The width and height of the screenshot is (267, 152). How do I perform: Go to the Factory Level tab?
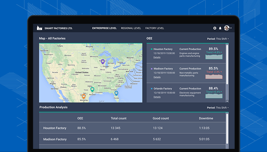[155, 28]
